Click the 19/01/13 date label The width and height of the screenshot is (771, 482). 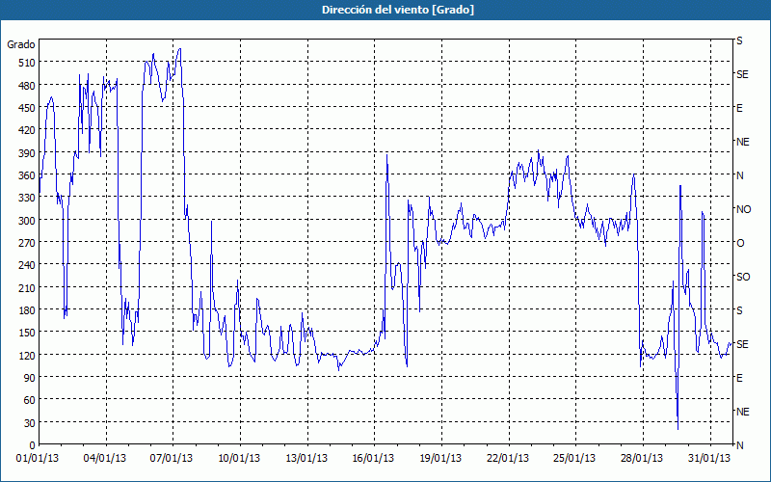pos(440,459)
